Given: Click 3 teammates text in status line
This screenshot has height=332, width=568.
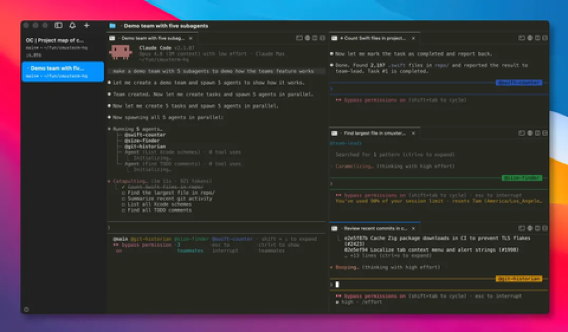Looking at the screenshot, I should tap(190, 248).
